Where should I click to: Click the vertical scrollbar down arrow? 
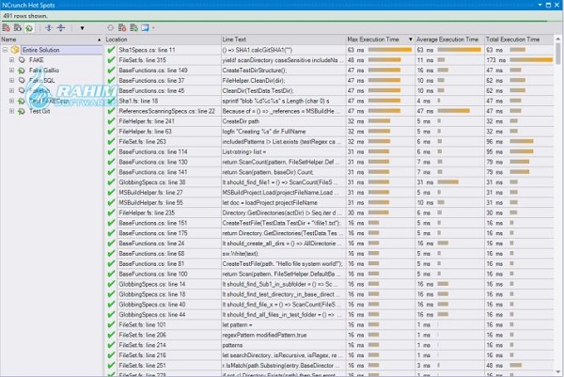pos(557,372)
